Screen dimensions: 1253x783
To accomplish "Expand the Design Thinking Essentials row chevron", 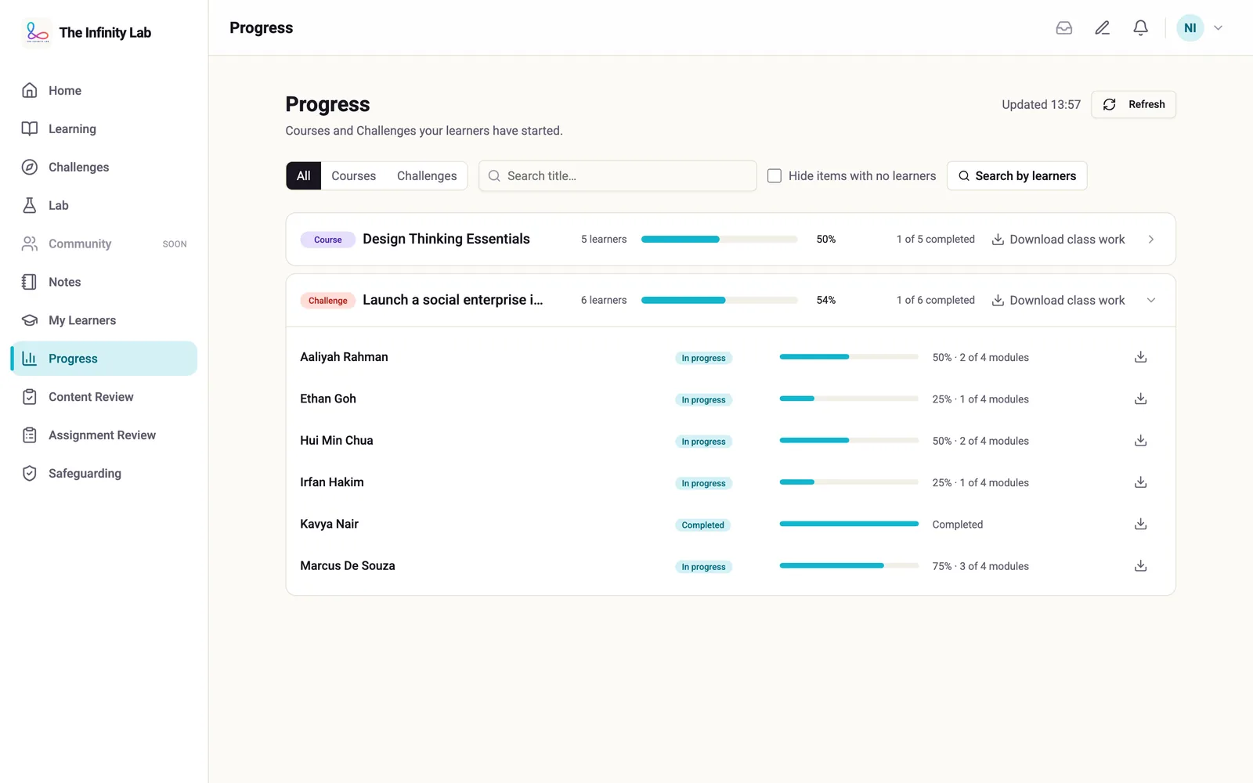I will 1151,240.
